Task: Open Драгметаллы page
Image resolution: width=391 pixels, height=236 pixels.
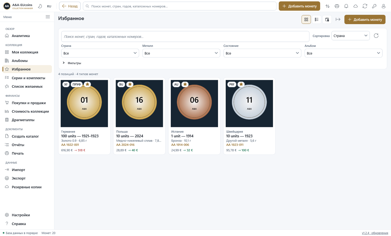Action: (27, 120)
